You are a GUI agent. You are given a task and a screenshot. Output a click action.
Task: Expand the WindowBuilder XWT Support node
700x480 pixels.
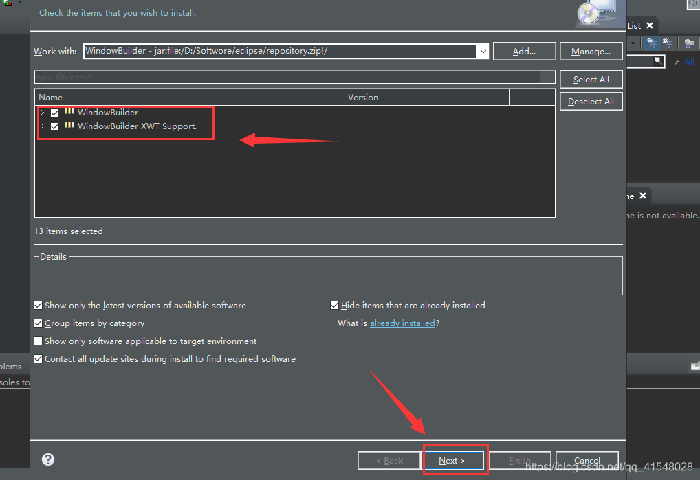pyautogui.click(x=43, y=126)
